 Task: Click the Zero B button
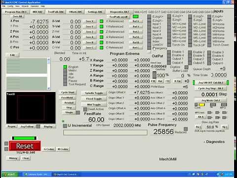(89, 43)
